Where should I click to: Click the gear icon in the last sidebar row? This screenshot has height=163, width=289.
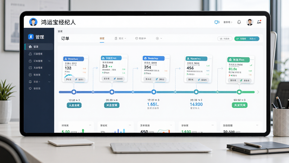[x=30, y=88]
